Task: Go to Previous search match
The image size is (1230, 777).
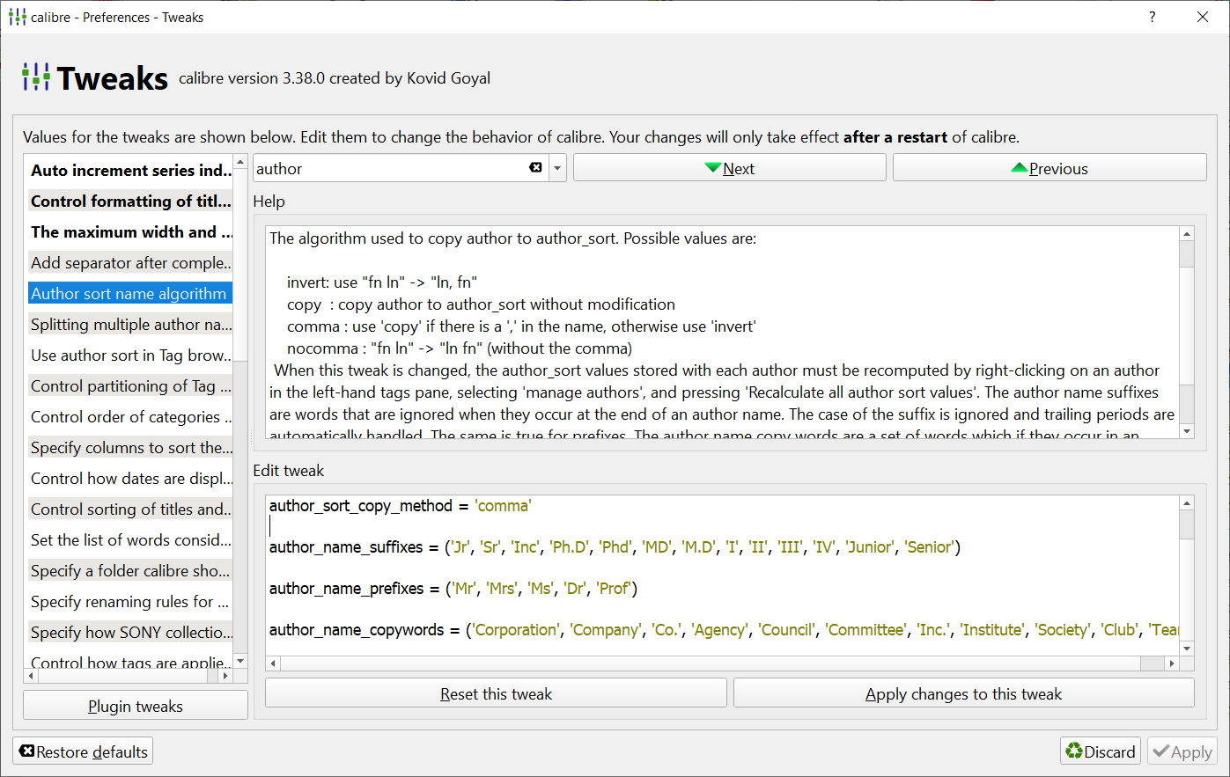Action: (1049, 168)
